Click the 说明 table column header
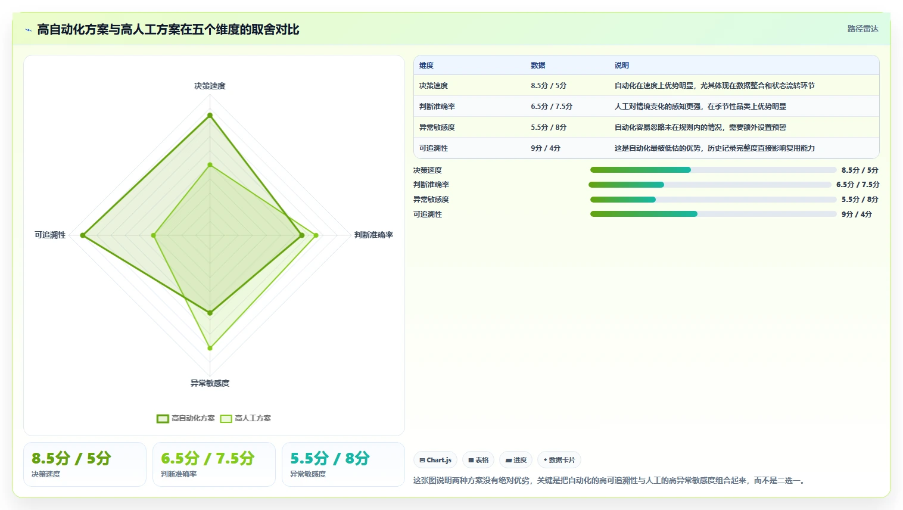903x510 pixels. 622,66
